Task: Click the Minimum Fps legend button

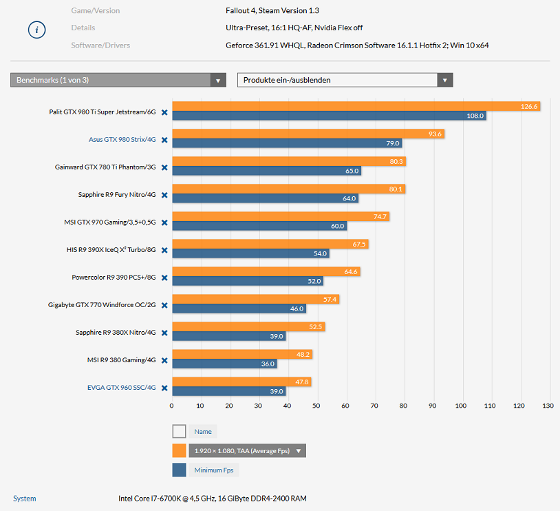Action: click(x=213, y=470)
